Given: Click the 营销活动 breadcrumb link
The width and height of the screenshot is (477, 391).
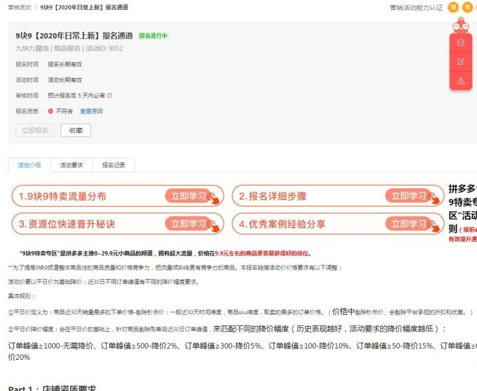Looking at the screenshot, I should coord(19,7).
